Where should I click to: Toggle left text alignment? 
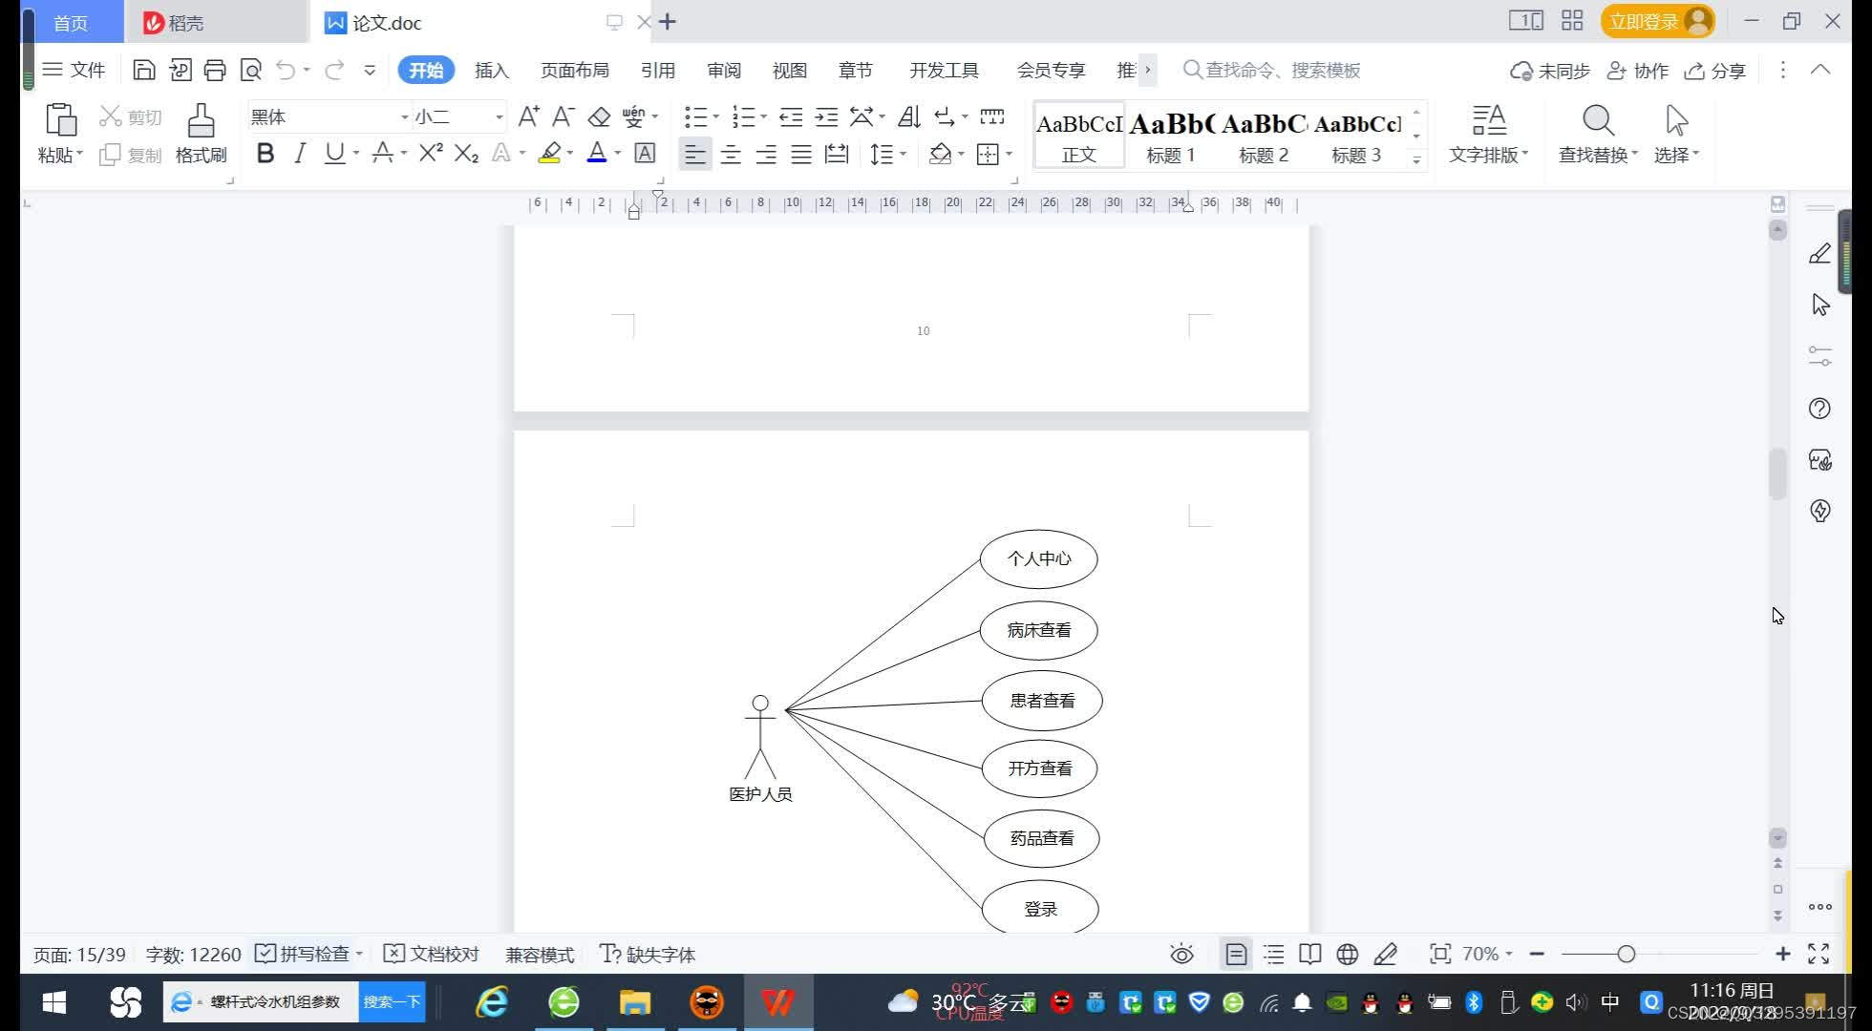[x=695, y=154]
